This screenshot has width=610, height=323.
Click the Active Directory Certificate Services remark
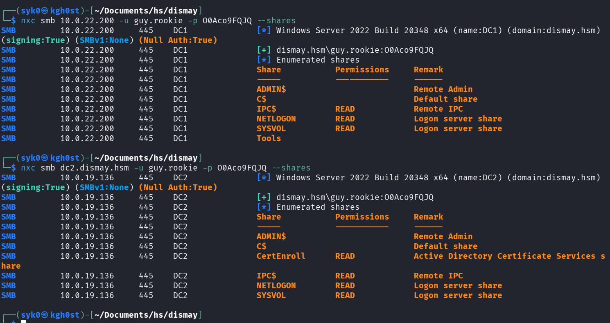[504, 256]
